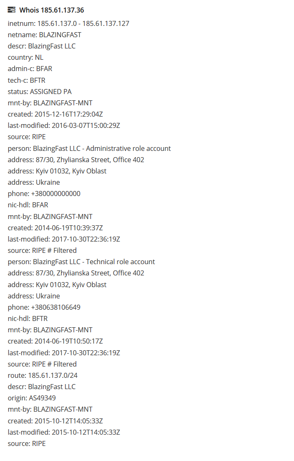Image resolution: width=294 pixels, height=461 pixels.
Task: Click the server icon beside Whois heading
Action: pyautogui.click(x=11, y=10)
